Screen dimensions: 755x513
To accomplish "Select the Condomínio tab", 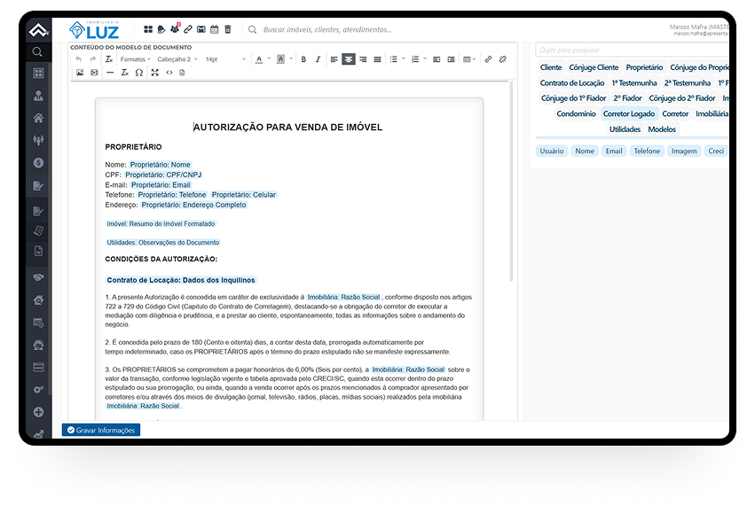I will (577, 113).
